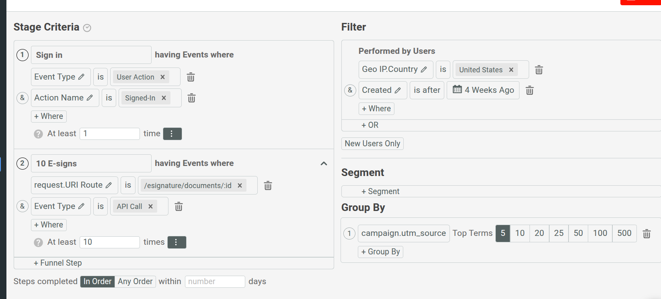Set Top Terms to 5
Viewport: 661px width, 299px height.
(503, 233)
